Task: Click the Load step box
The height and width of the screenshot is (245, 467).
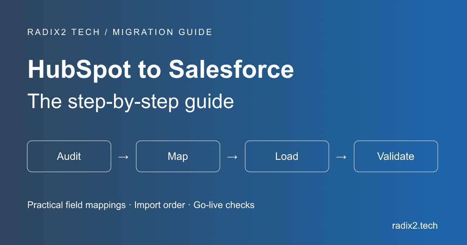Action: [287, 156]
